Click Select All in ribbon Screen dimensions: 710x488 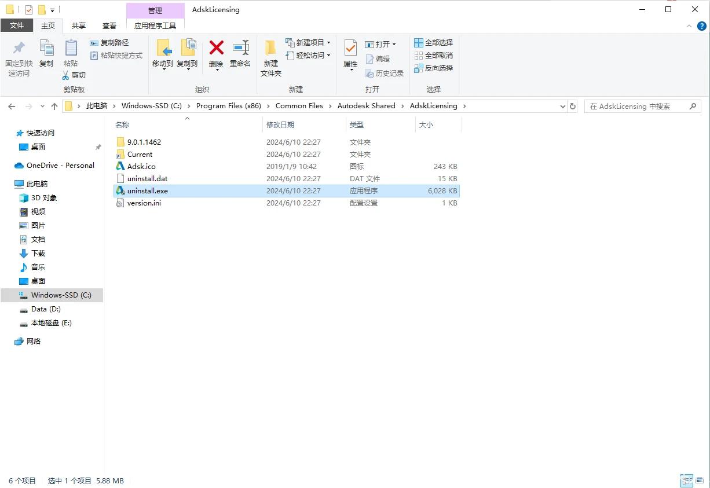(433, 43)
